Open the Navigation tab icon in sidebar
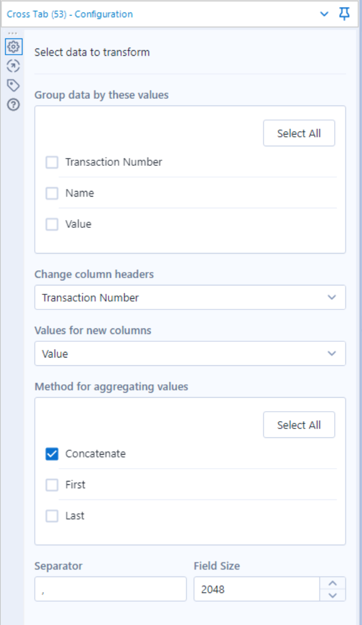Viewport: 362px width, 625px height. (x=13, y=66)
